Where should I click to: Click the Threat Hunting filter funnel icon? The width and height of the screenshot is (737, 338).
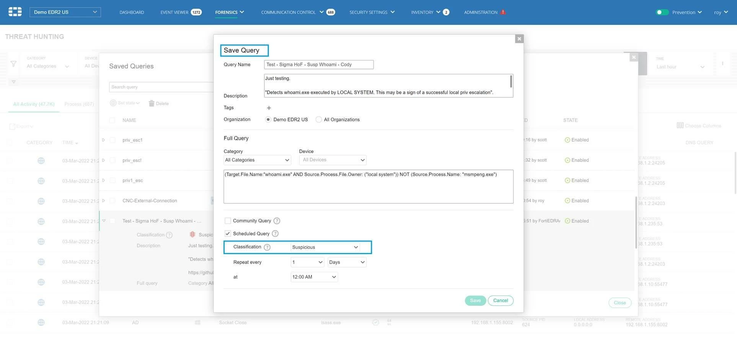pos(13,64)
